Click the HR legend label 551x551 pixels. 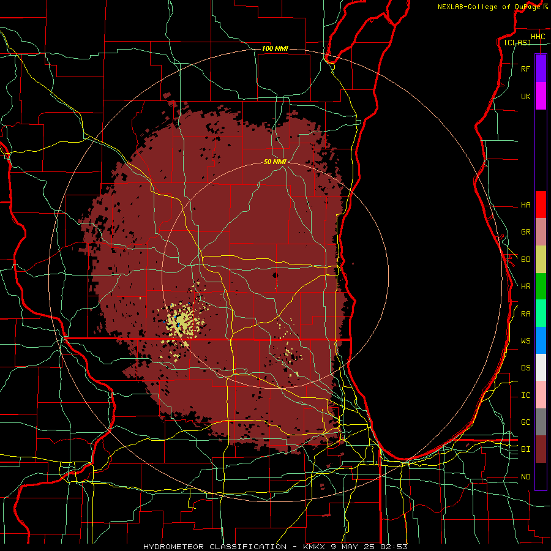(x=525, y=287)
